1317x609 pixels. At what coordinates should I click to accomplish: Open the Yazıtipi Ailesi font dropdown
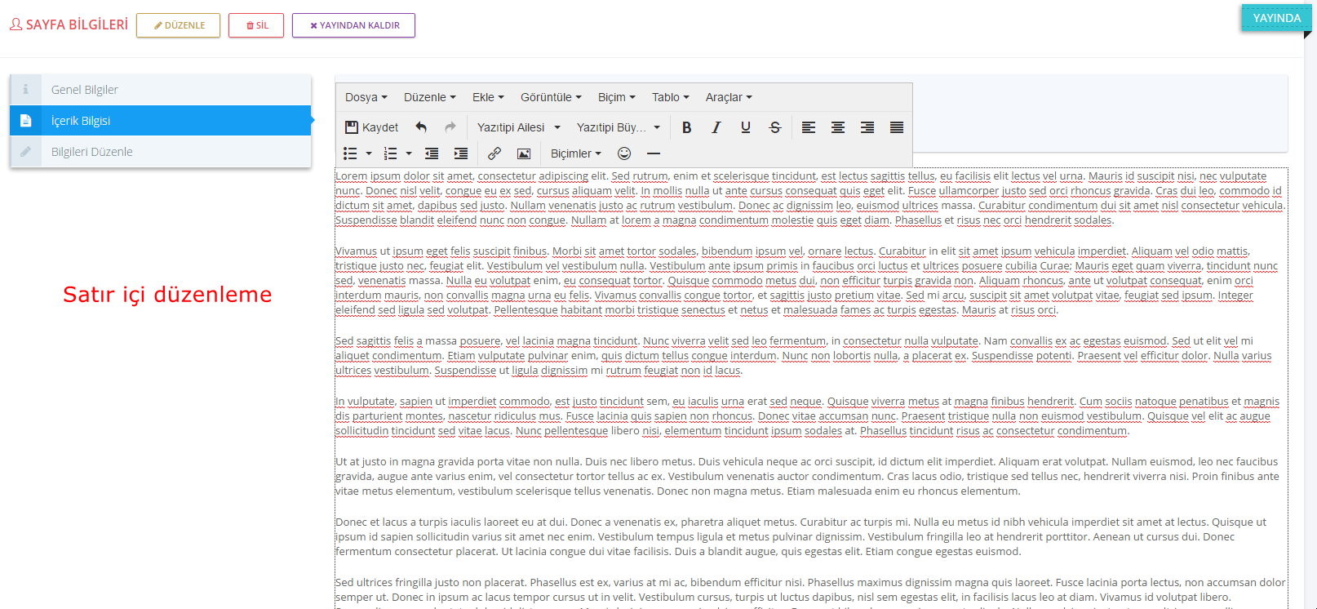coord(519,127)
